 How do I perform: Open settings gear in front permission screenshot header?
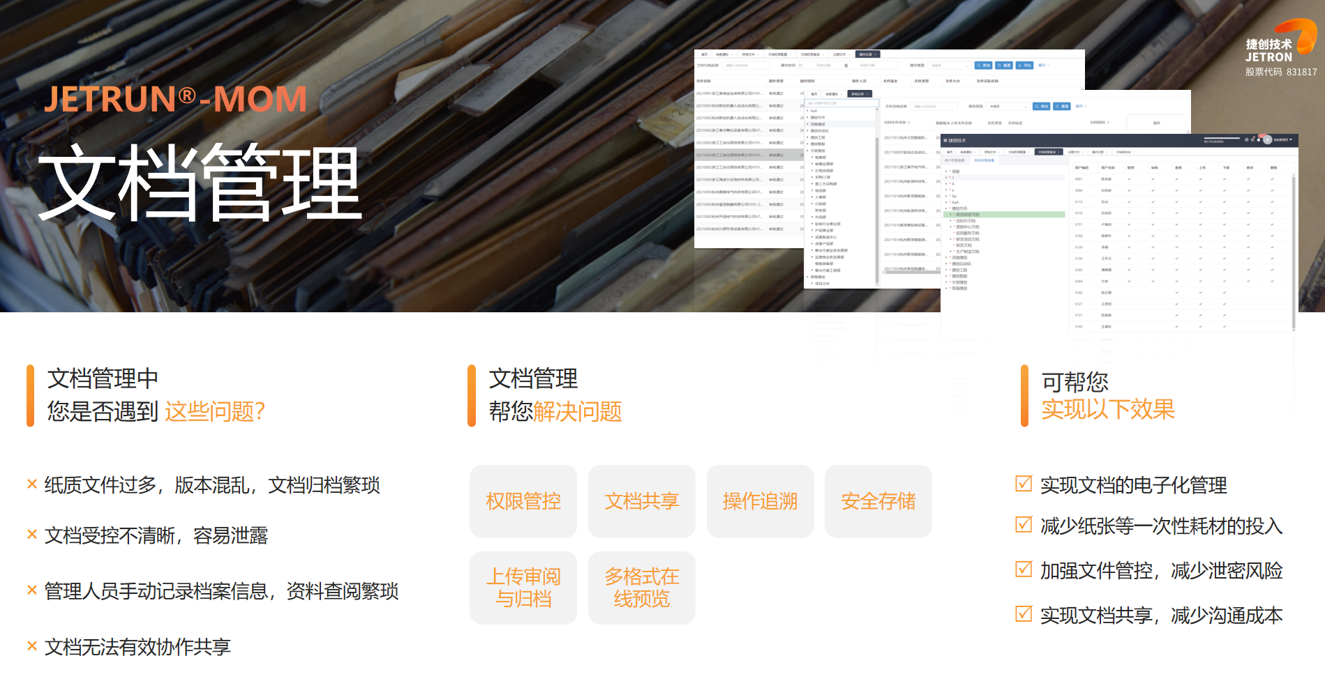pyautogui.click(x=1246, y=139)
